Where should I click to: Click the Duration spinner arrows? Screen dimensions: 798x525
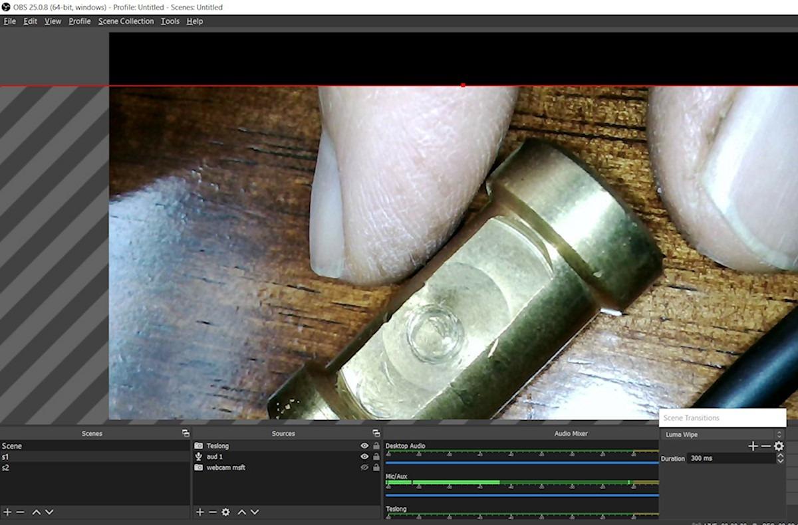pyautogui.click(x=780, y=459)
